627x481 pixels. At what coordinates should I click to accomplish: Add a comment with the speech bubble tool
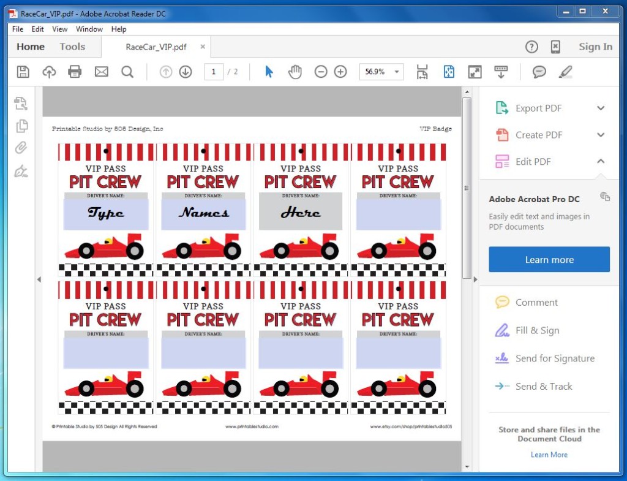click(539, 72)
